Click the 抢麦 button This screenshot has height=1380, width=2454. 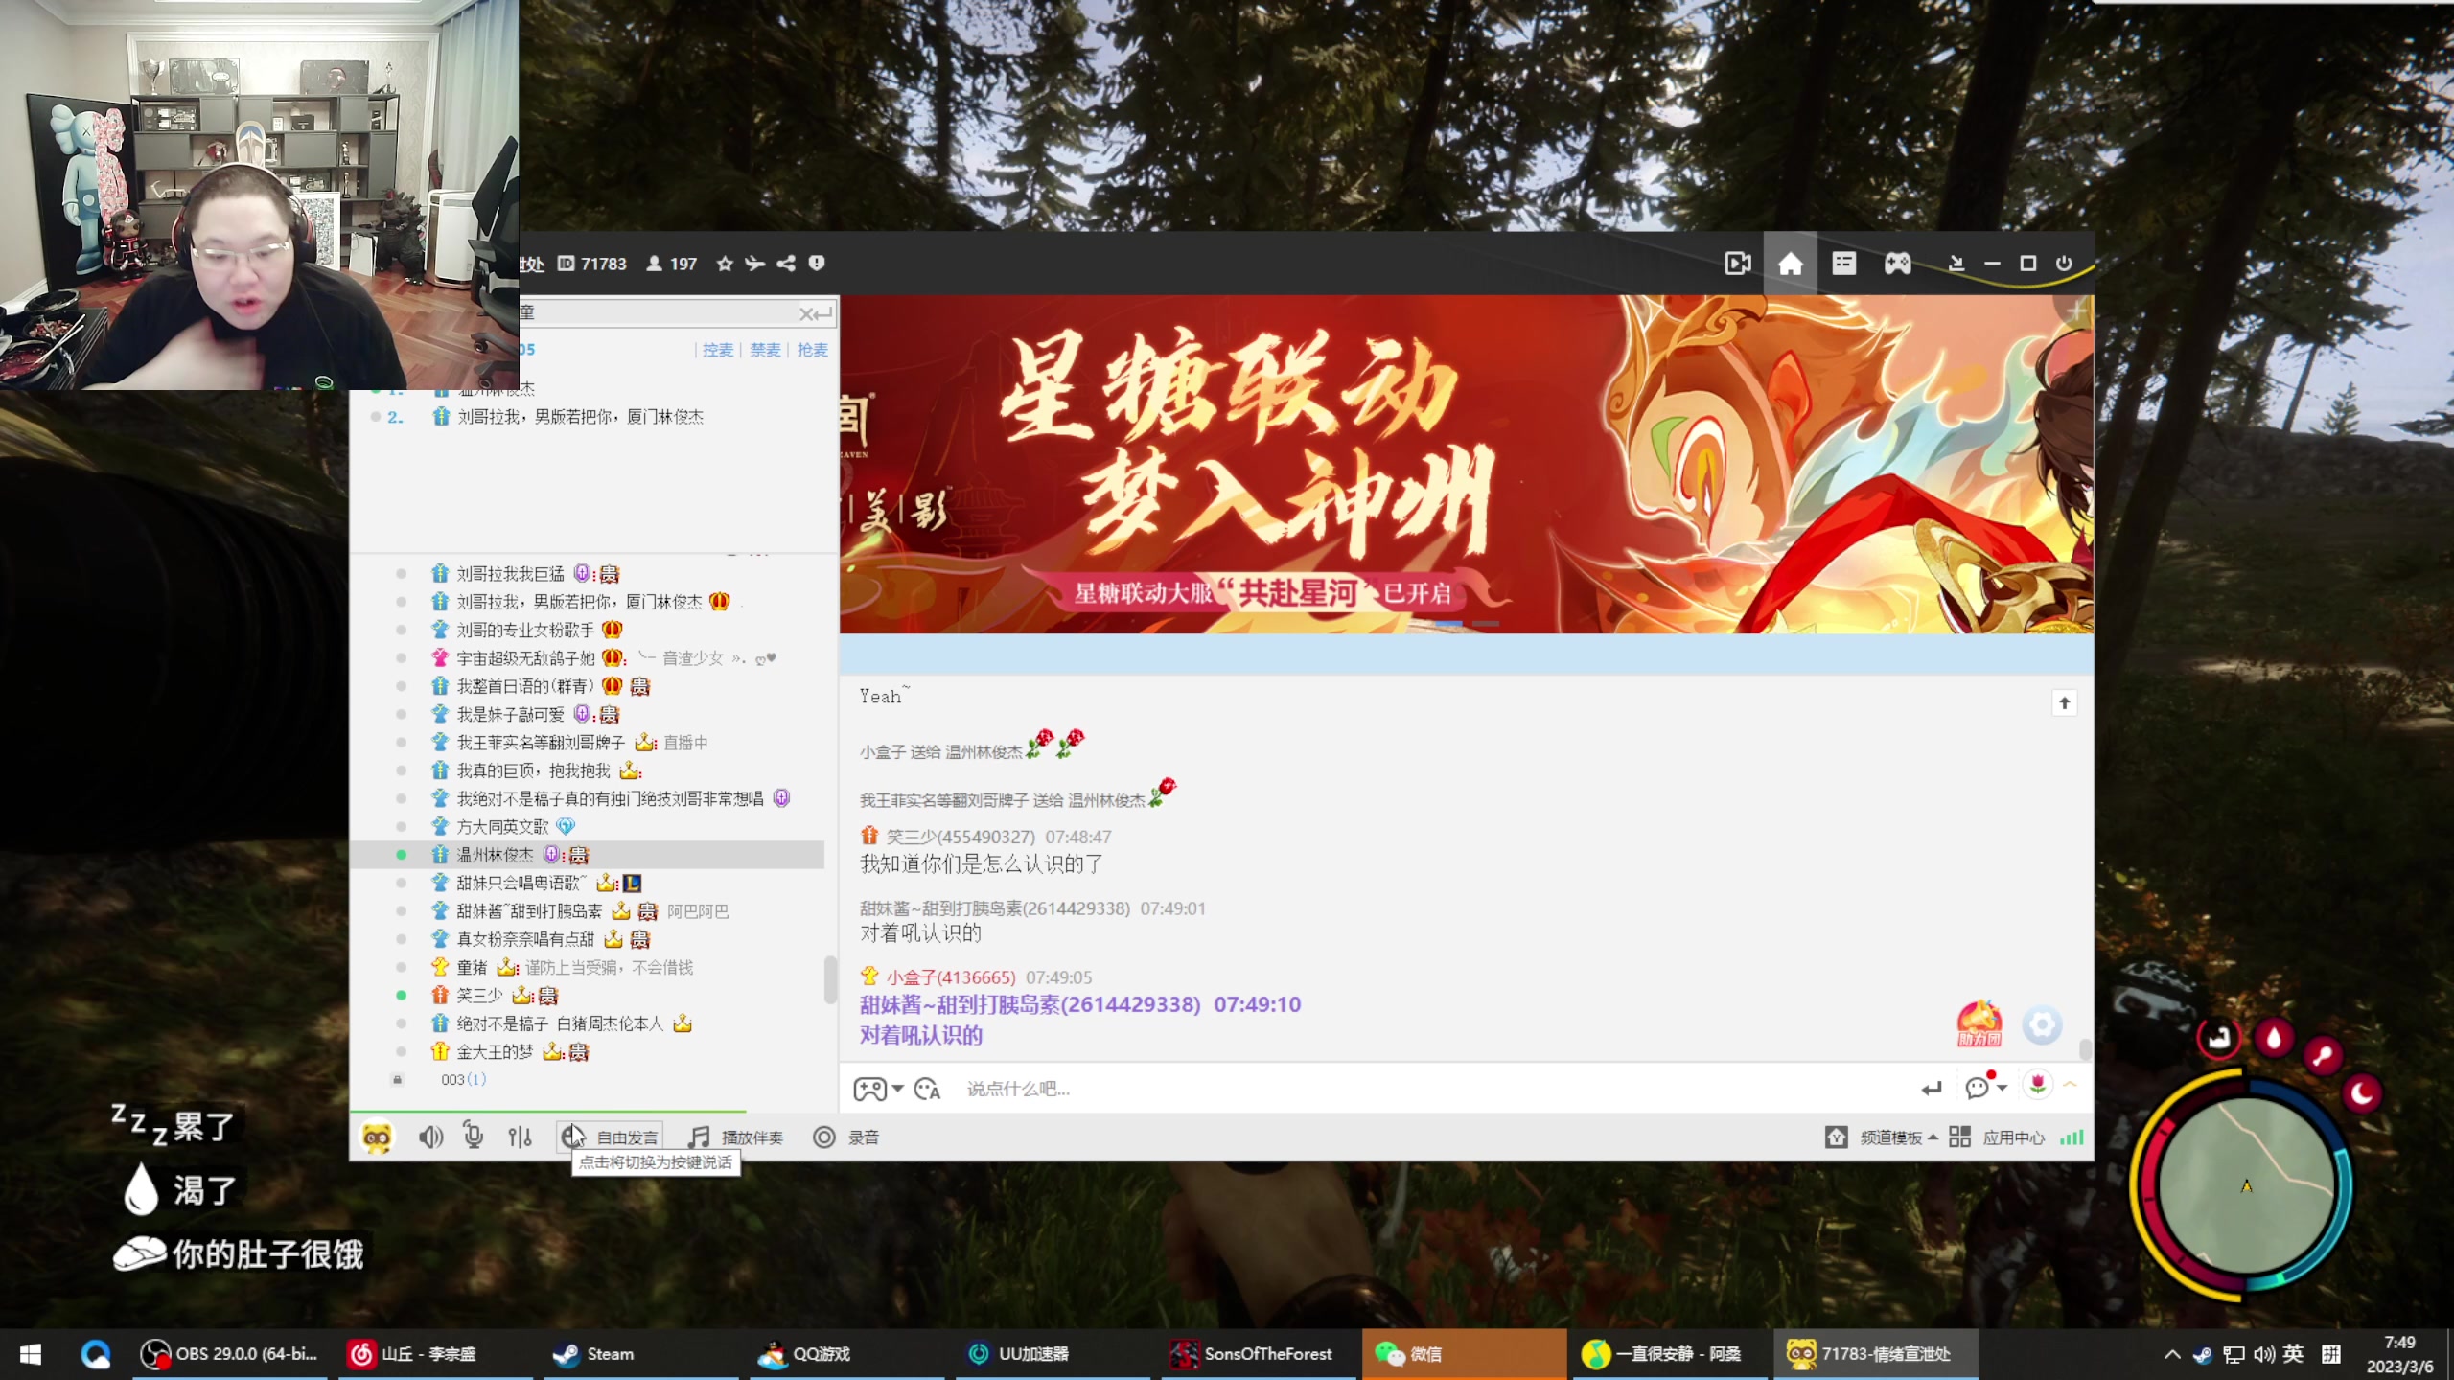(813, 349)
